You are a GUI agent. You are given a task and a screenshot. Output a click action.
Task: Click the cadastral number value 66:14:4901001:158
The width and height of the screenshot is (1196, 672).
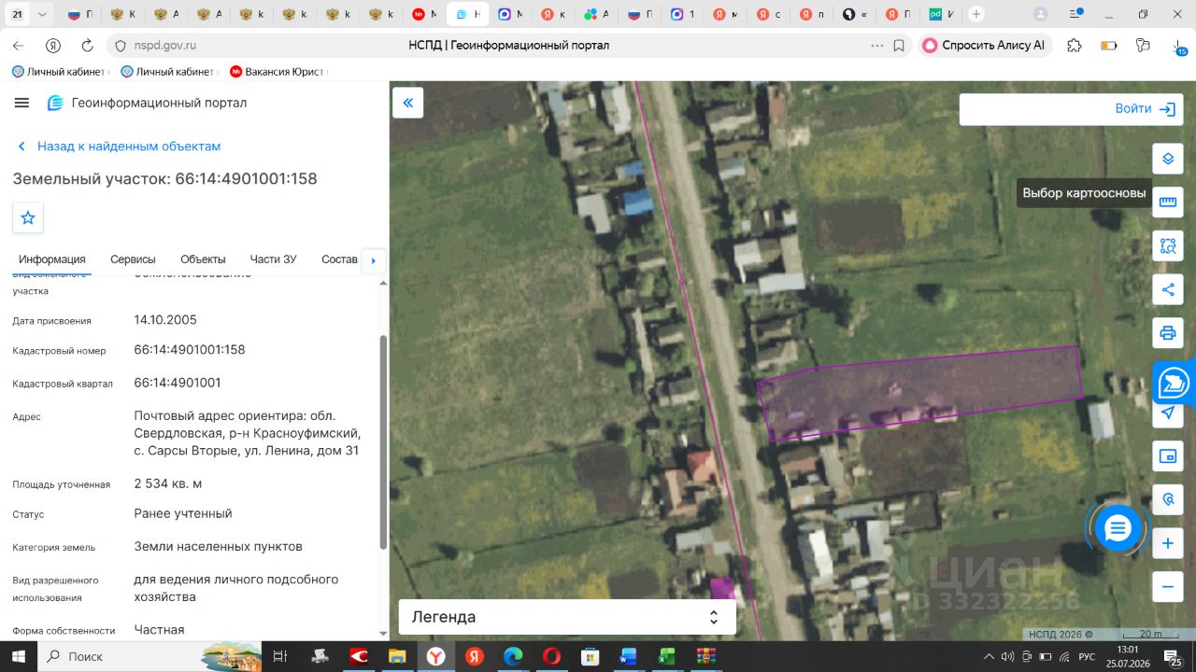tap(190, 350)
